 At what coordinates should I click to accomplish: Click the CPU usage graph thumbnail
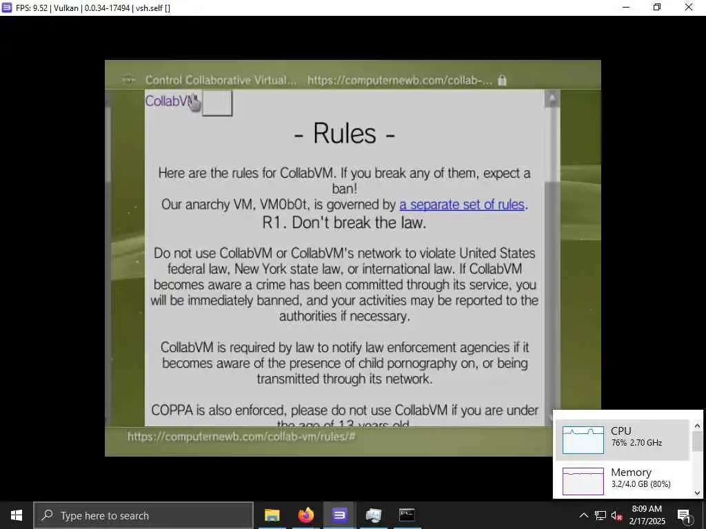click(x=583, y=440)
